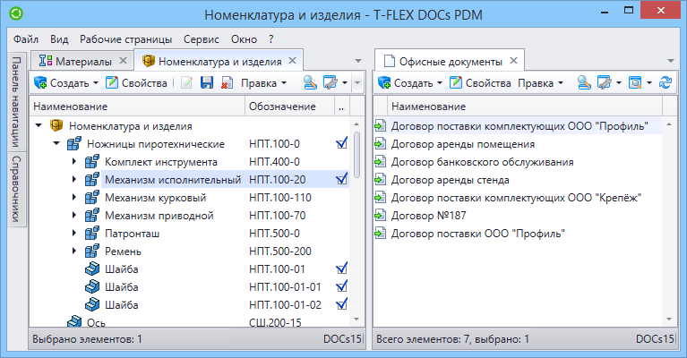Open the left pane tab list dropdown arrow
Viewport: 687px width, 358px height.
(x=358, y=61)
